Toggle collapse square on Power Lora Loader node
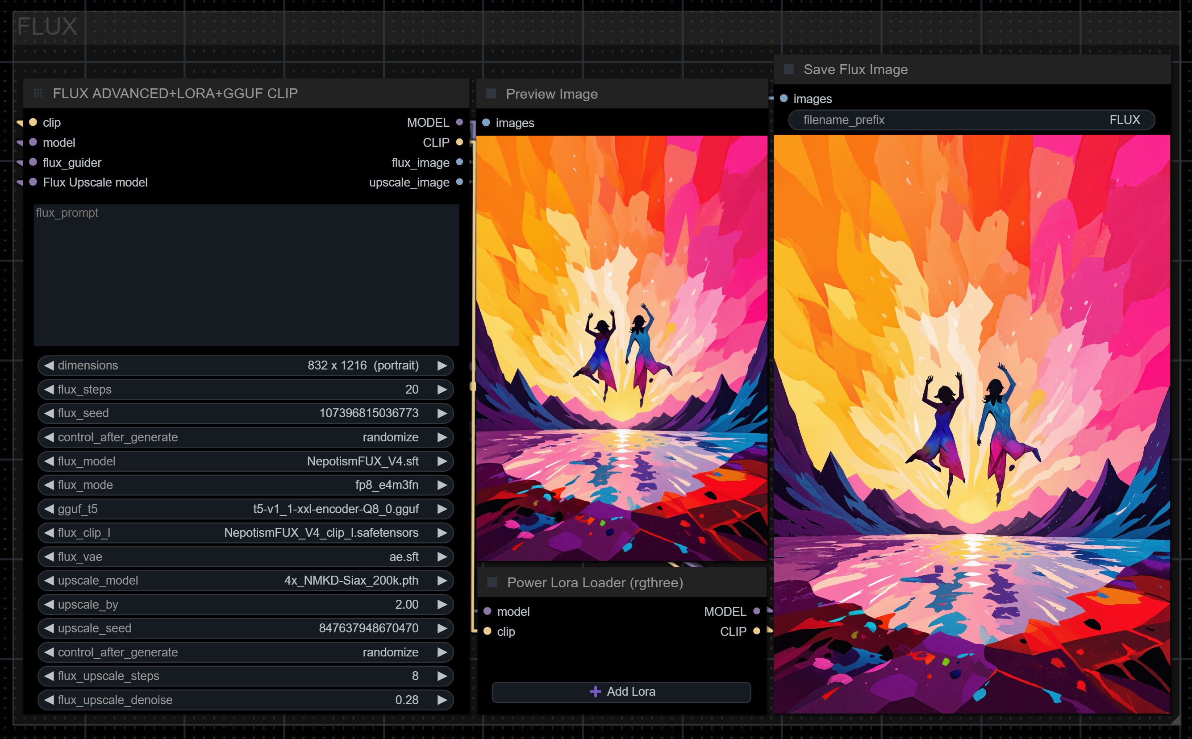 [x=492, y=582]
